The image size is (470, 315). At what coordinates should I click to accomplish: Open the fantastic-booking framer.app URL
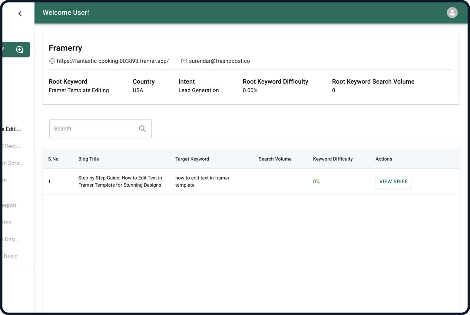click(113, 61)
